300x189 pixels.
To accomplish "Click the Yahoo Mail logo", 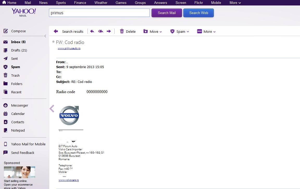I will (23, 12).
